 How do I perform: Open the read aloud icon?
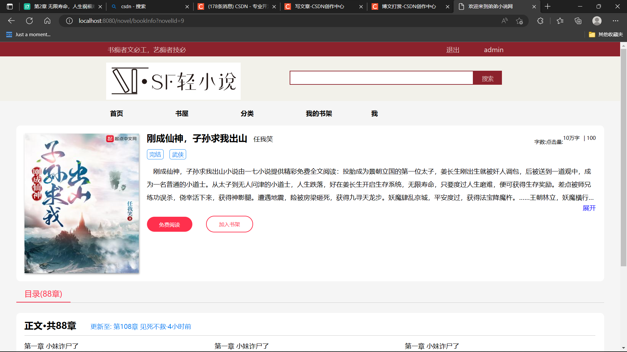coord(505,21)
